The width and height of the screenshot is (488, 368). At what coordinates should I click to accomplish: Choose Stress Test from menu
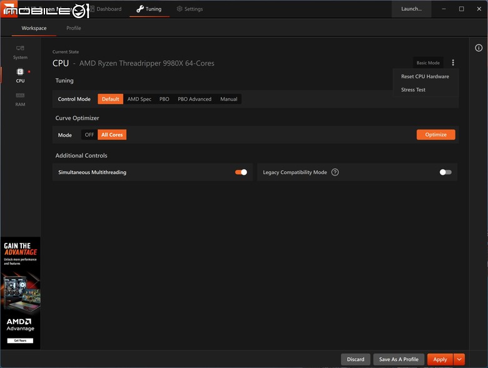[413, 89]
